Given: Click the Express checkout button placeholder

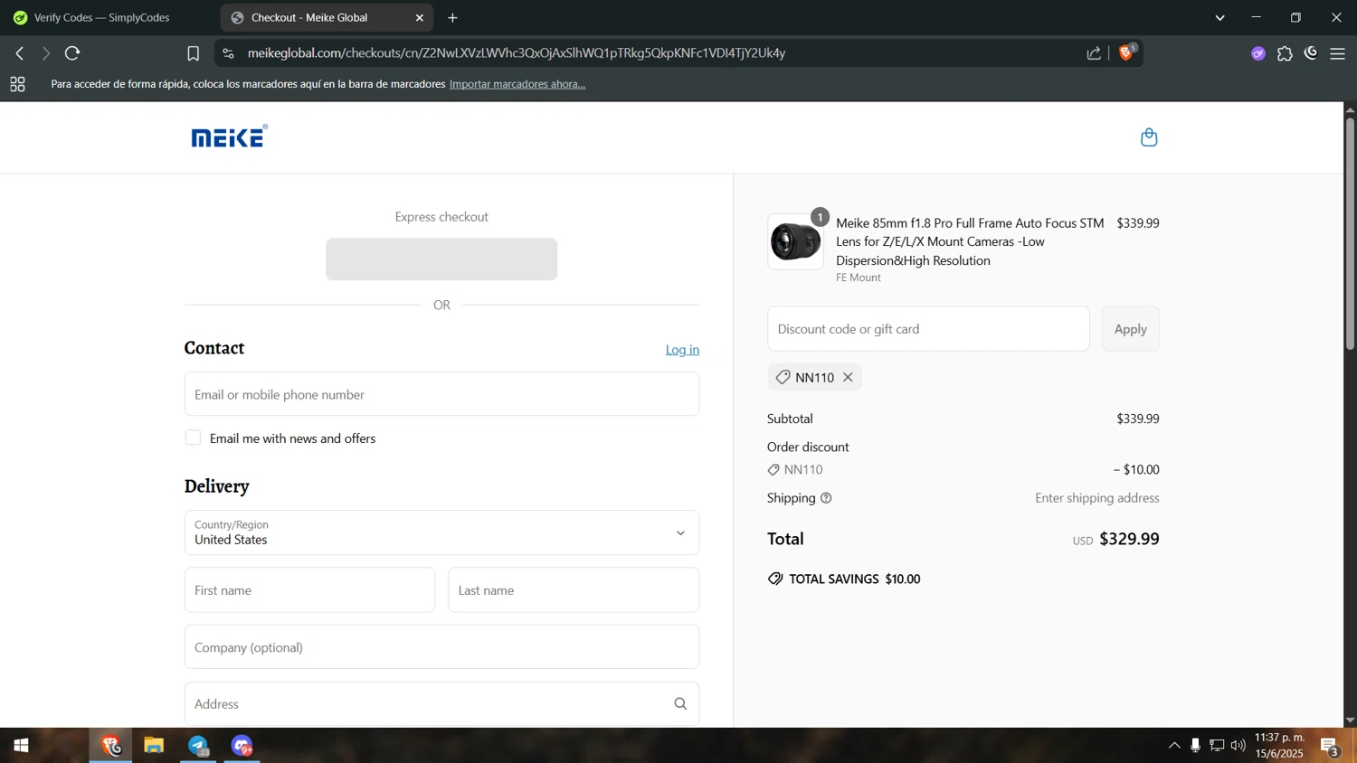Looking at the screenshot, I should click(x=441, y=259).
